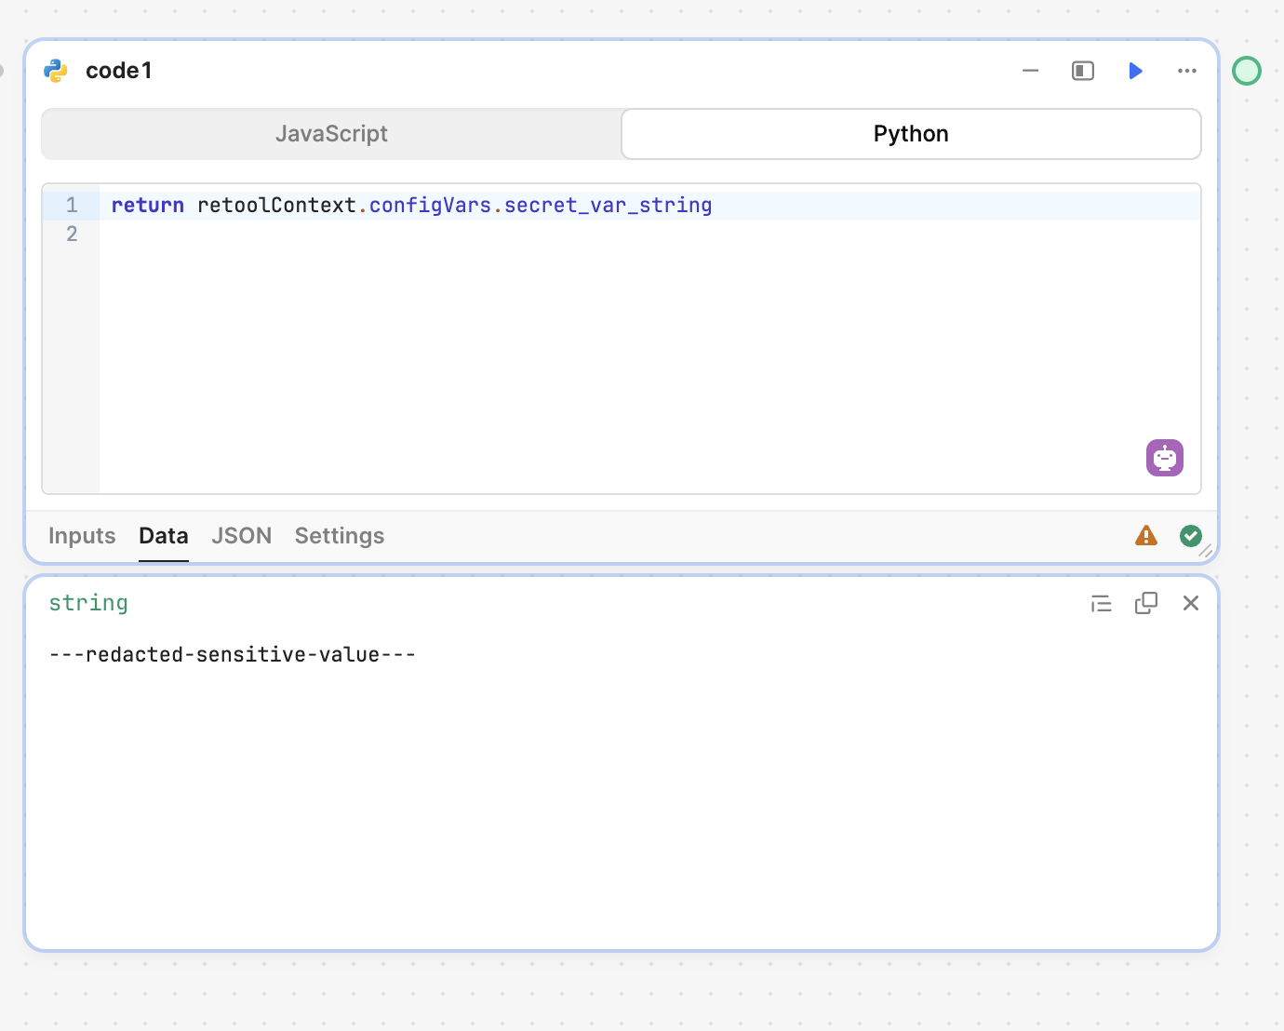The height and width of the screenshot is (1031, 1284).
Task: Click the split panel layout icon
Action: coord(1082,70)
